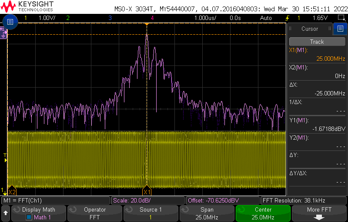The image size is (348, 222).
Task: Click the orange trigger position triangle at top
Action: 147,24
